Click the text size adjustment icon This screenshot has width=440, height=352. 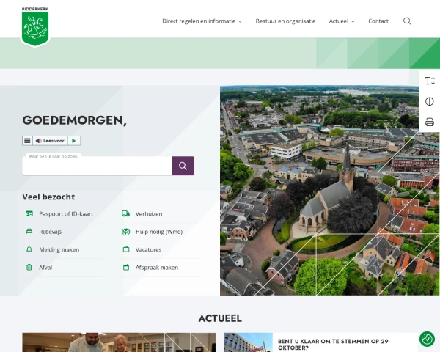pyautogui.click(x=430, y=81)
